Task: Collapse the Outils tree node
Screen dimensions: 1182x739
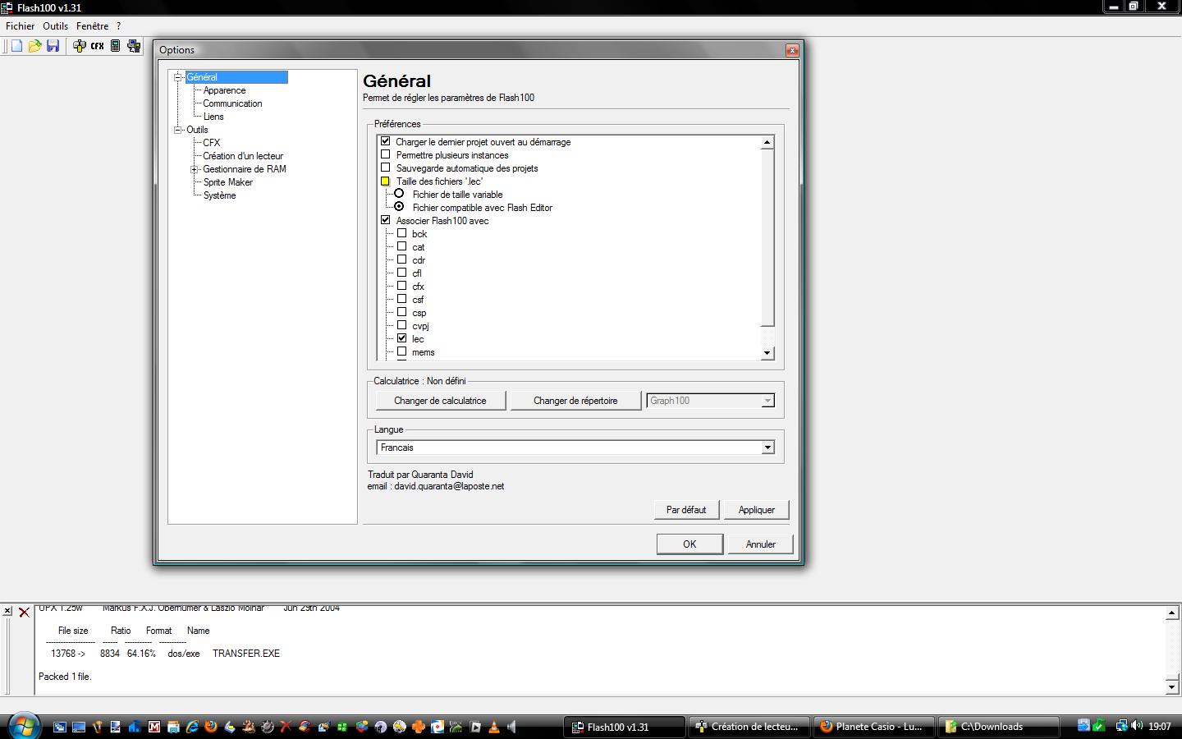Action: pos(177,130)
